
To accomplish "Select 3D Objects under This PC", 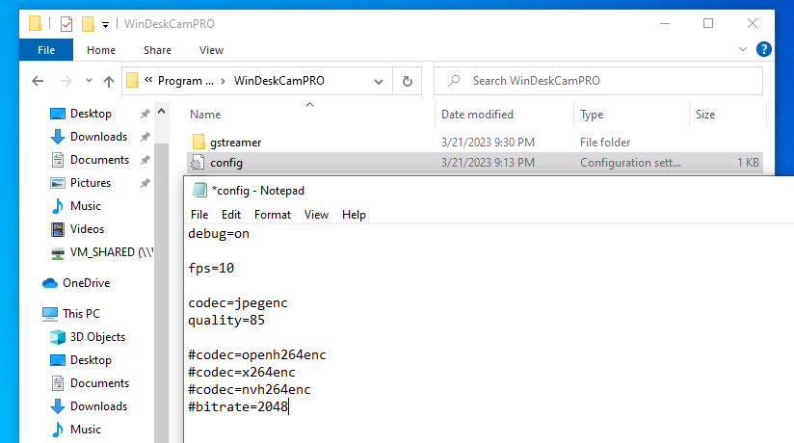I will 97,337.
